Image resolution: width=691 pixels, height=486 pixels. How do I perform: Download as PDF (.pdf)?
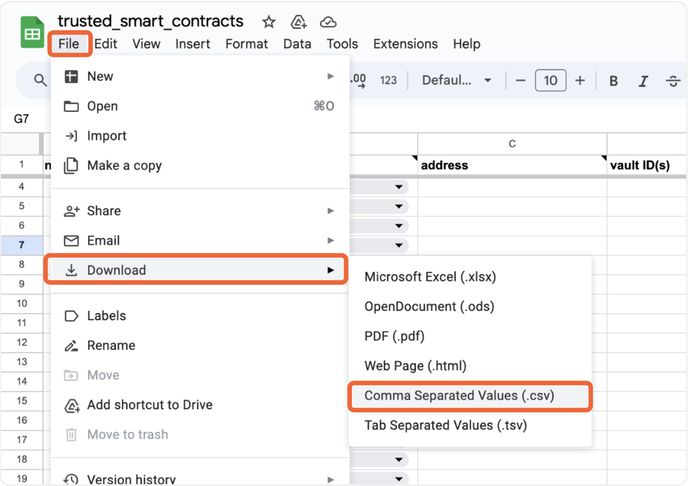pos(470,336)
